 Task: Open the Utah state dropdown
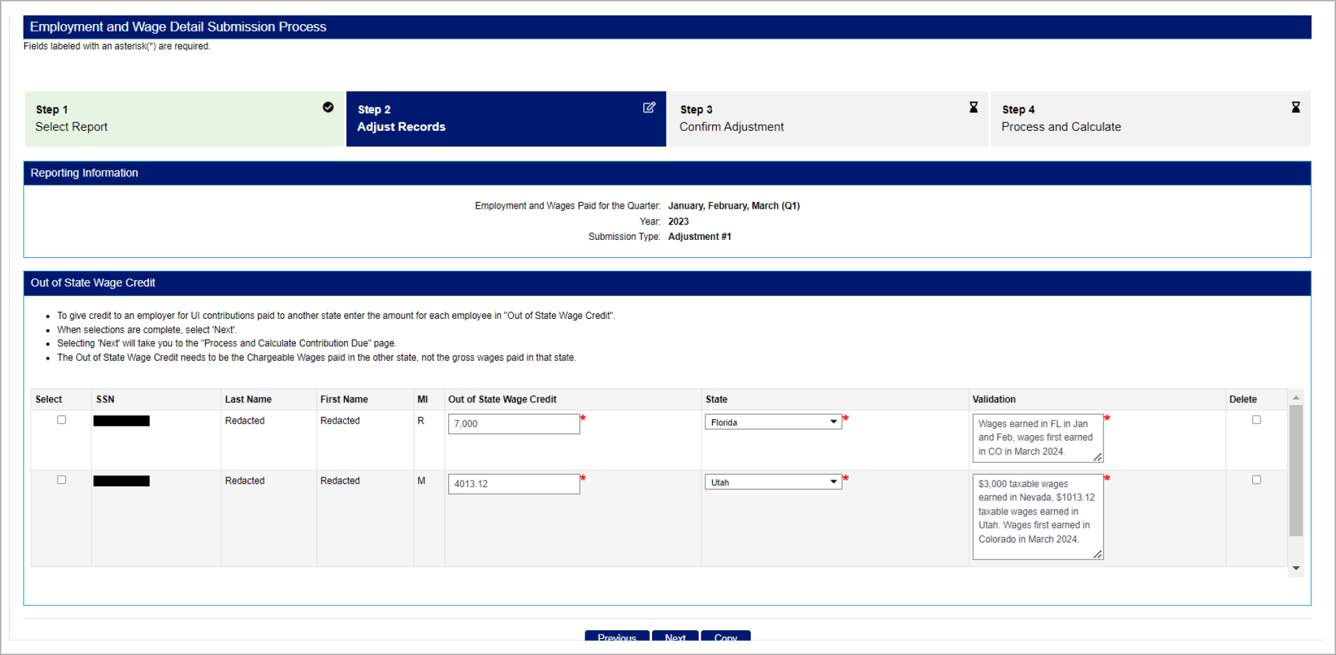click(773, 482)
